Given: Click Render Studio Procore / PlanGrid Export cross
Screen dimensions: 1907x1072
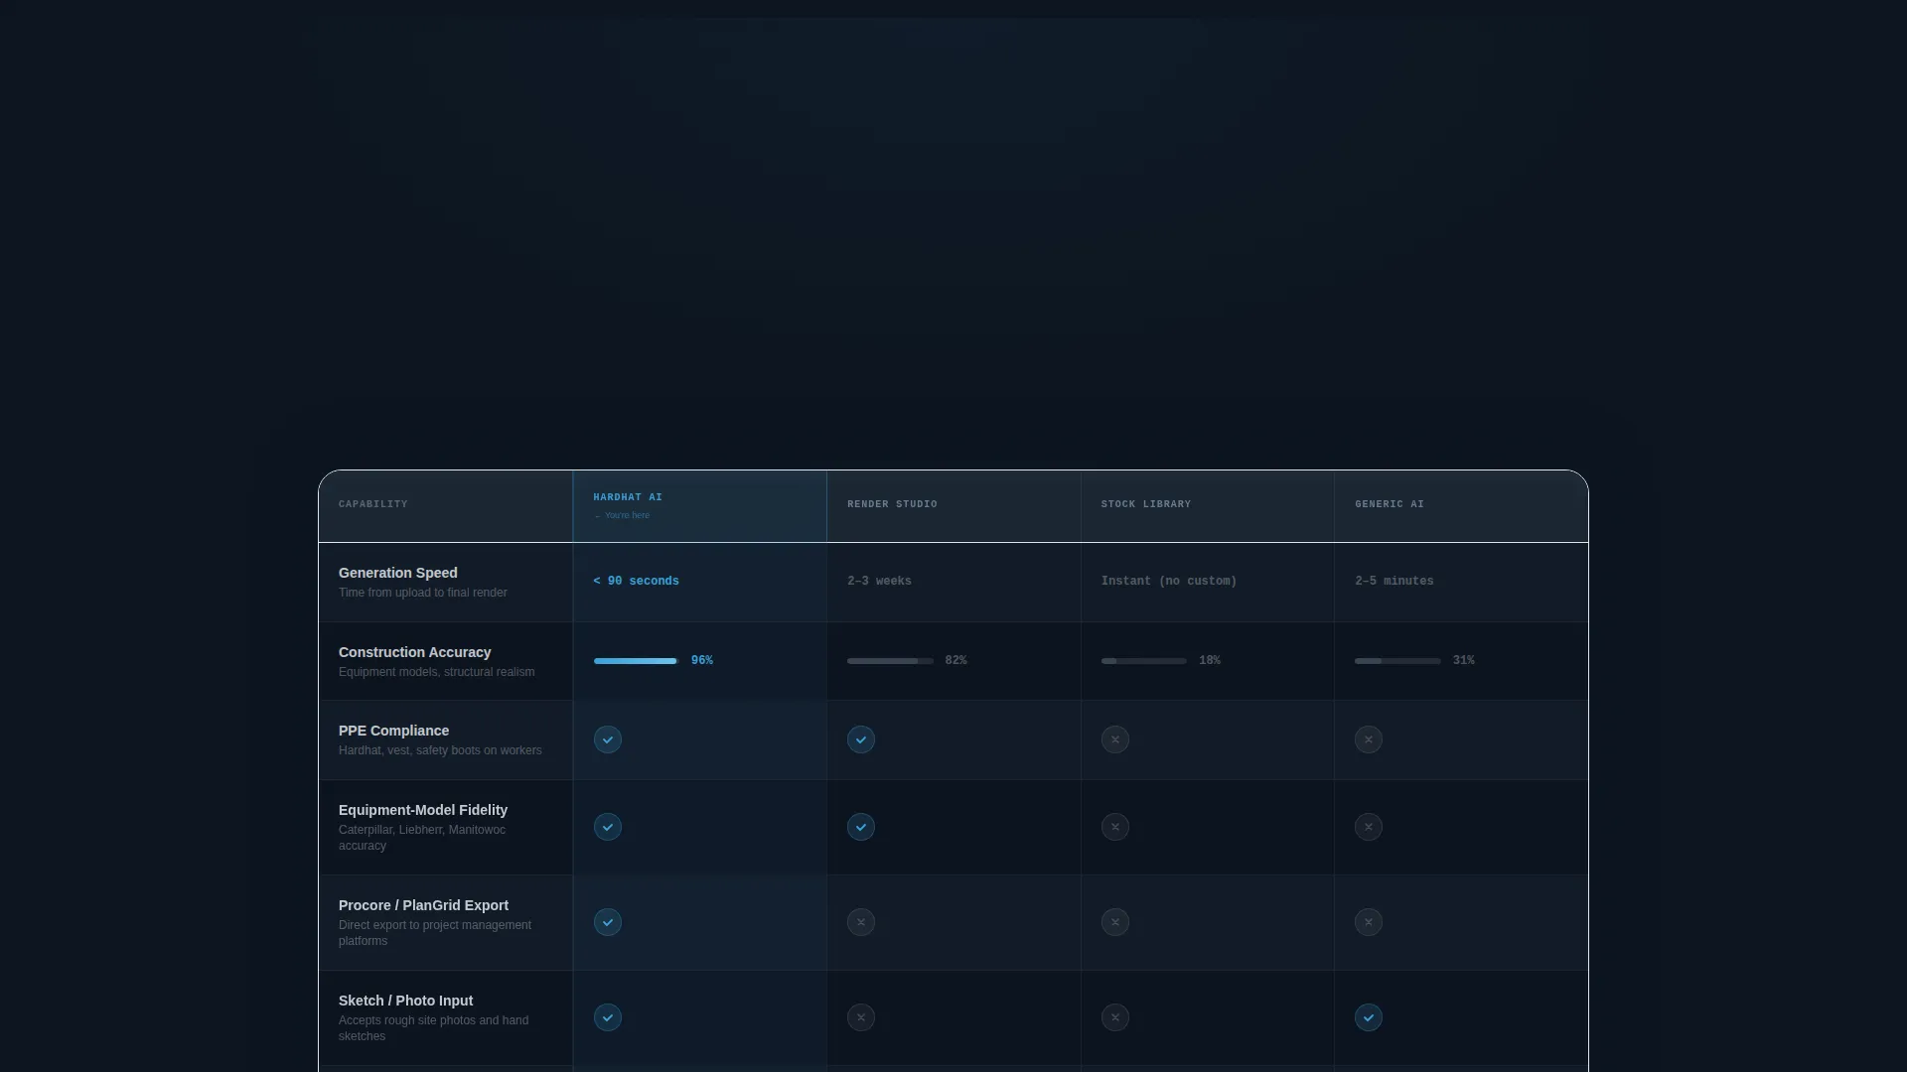Looking at the screenshot, I should coord(860,922).
